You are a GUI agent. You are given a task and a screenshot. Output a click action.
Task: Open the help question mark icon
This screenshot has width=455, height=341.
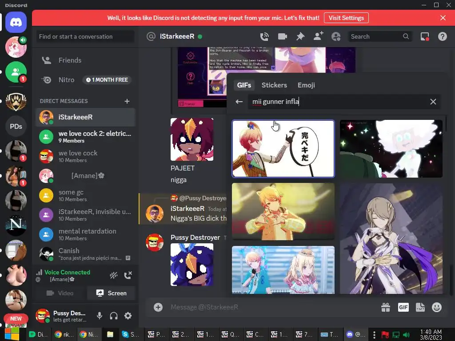(x=442, y=36)
